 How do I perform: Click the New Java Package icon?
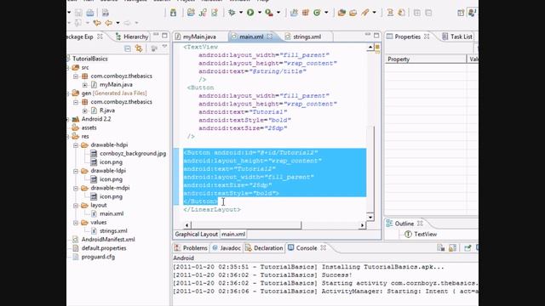[x=306, y=13]
